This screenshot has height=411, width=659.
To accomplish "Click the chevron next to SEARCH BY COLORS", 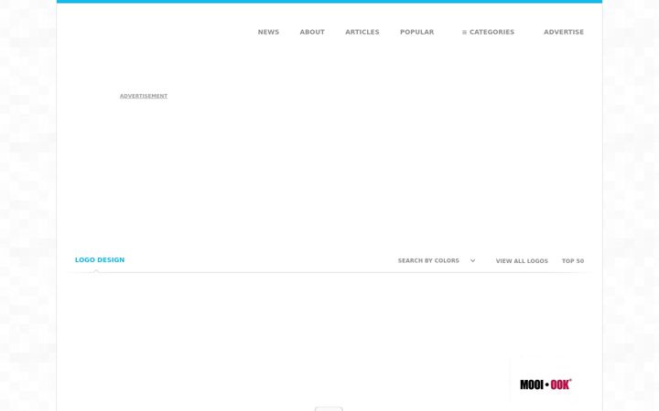I will (x=472, y=261).
